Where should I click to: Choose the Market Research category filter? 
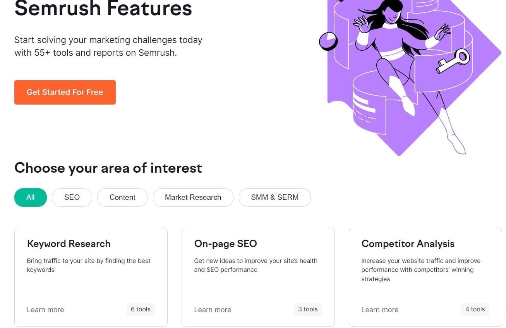[193, 197]
